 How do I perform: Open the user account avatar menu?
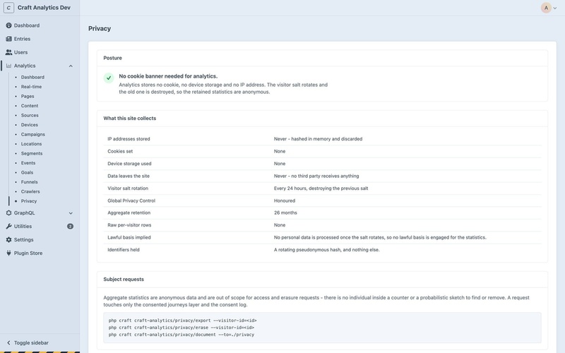[546, 8]
